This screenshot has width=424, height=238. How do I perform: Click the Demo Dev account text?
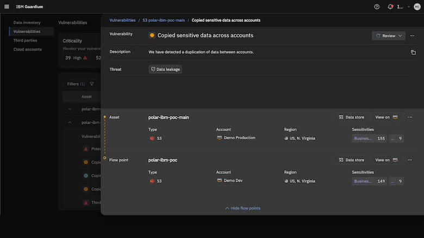(233, 181)
